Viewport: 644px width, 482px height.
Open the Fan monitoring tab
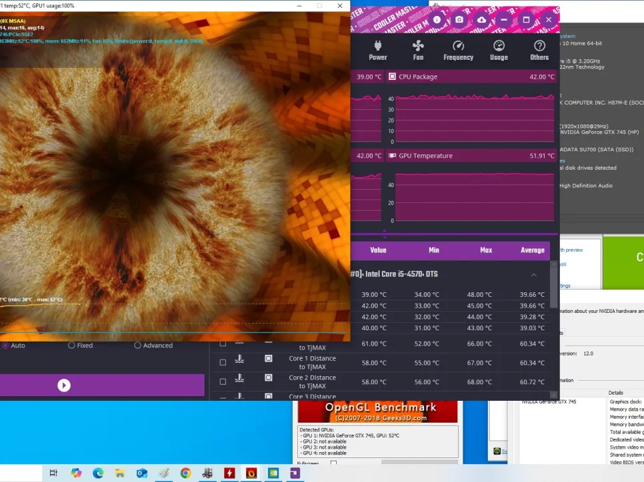tap(418, 51)
